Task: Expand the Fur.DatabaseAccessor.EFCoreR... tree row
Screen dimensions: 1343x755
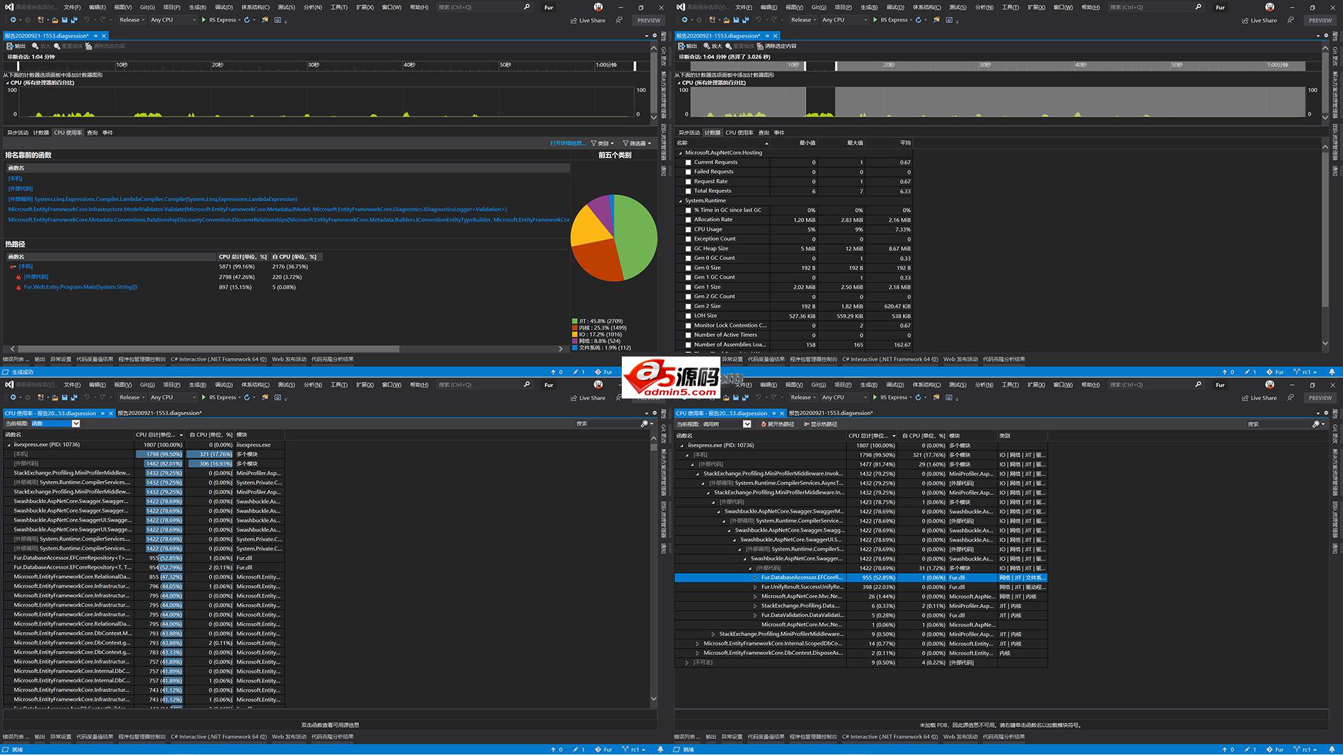Action: [x=755, y=577]
